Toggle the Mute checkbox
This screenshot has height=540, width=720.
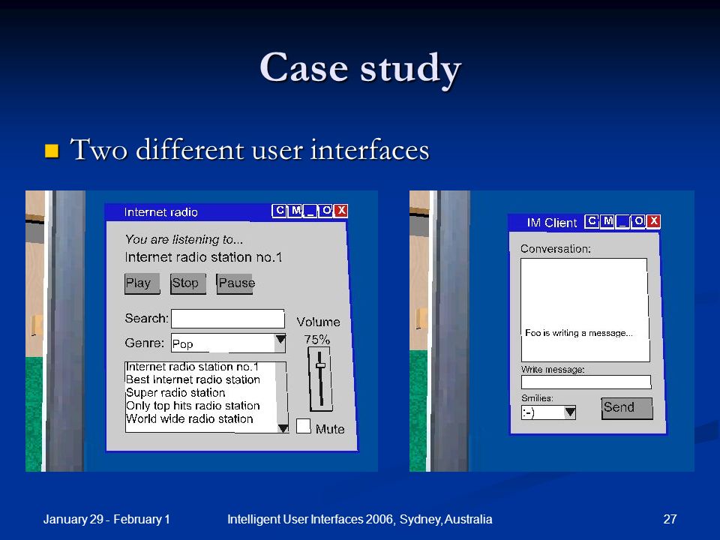[303, 426]
